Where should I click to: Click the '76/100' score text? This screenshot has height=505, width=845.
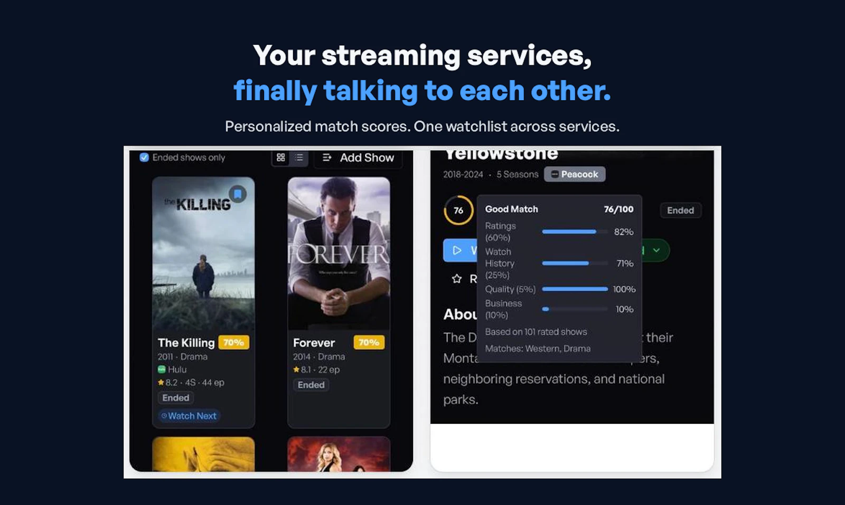coord(618,209)
